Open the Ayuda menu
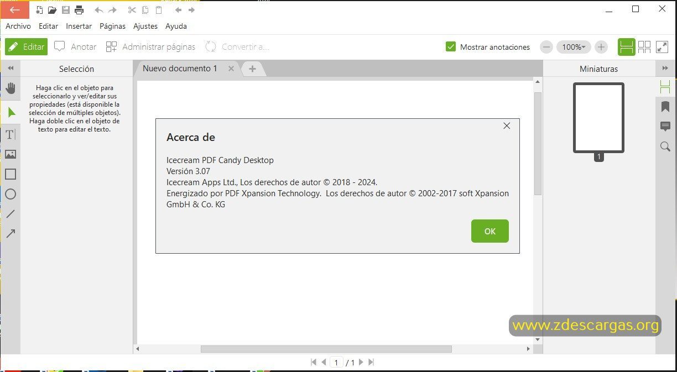The height and width of the screenshot is (372, 677). pos(176,26)
